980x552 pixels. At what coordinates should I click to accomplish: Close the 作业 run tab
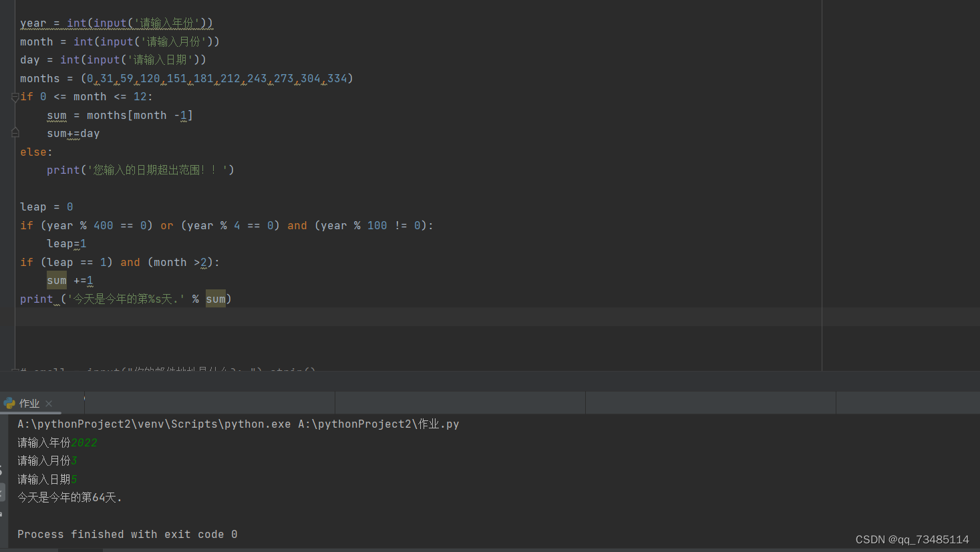coord(49,404)
